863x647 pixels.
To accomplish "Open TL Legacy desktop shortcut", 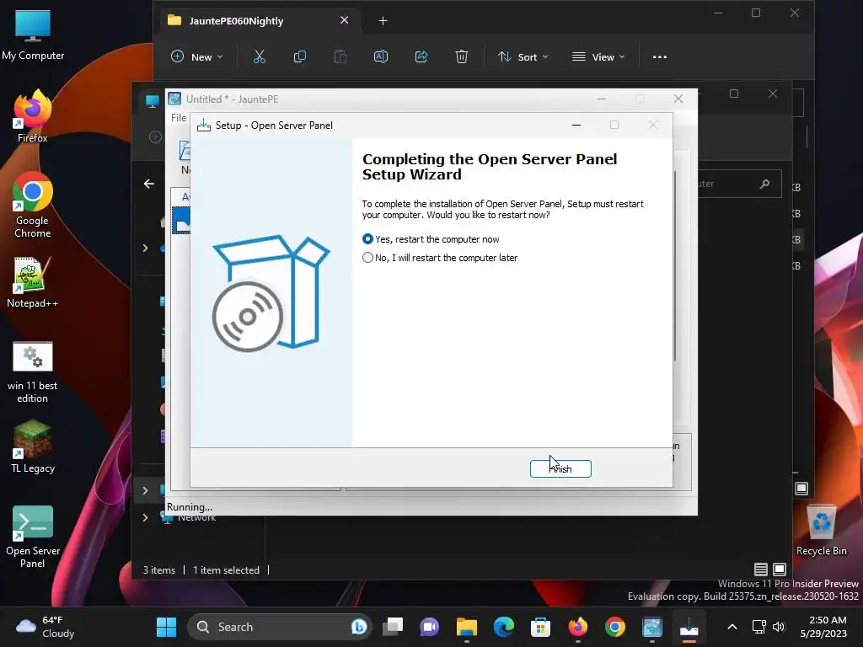I will click(33, 447).
